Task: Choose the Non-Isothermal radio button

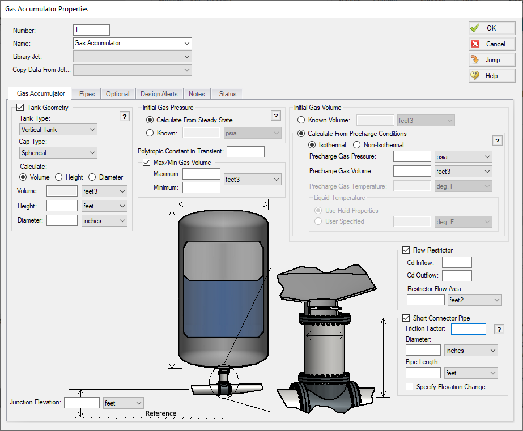Action: click(x=357, y=145)
